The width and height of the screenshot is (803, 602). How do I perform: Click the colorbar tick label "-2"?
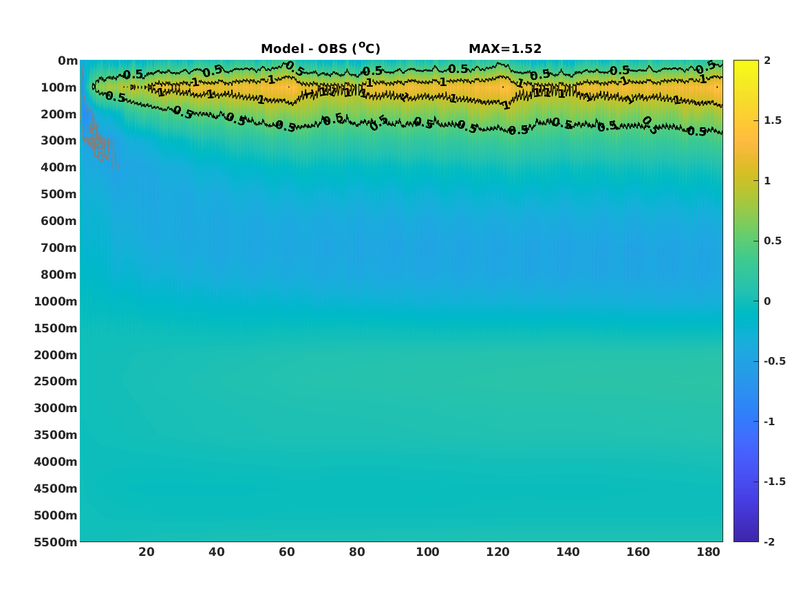[x=769, y=541]
